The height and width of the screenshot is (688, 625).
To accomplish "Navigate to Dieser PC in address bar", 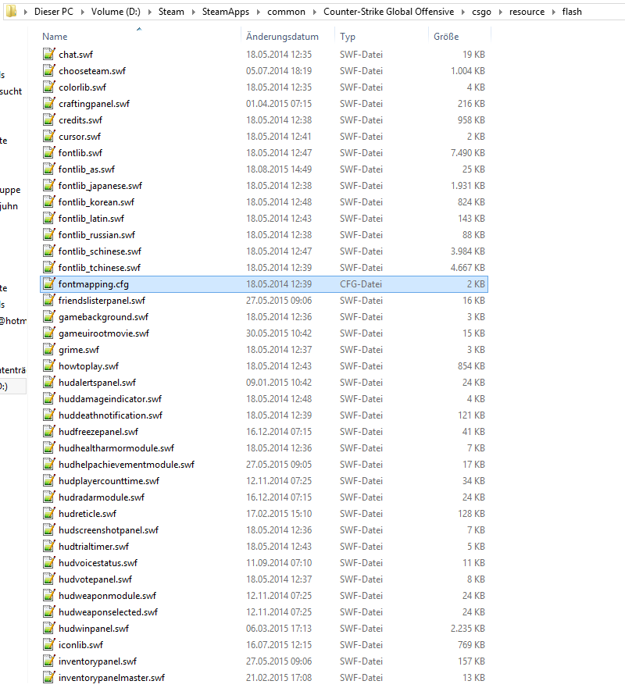I will click(54, 12).
